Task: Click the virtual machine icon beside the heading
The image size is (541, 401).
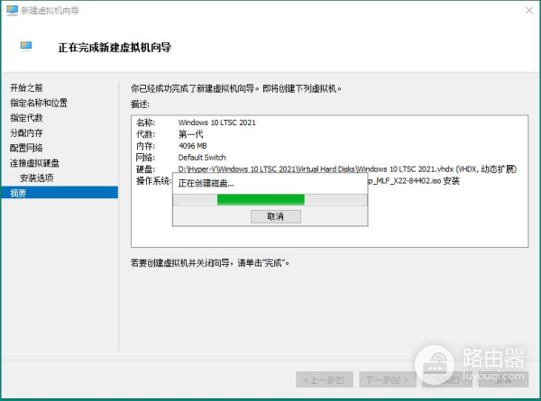Action: click(x=26, y=46)
